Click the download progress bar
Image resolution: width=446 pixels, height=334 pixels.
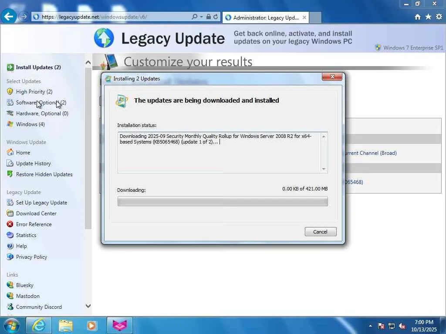223,201
